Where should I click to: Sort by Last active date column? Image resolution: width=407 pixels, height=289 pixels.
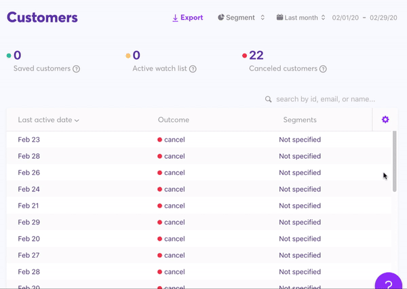(48, 120)
